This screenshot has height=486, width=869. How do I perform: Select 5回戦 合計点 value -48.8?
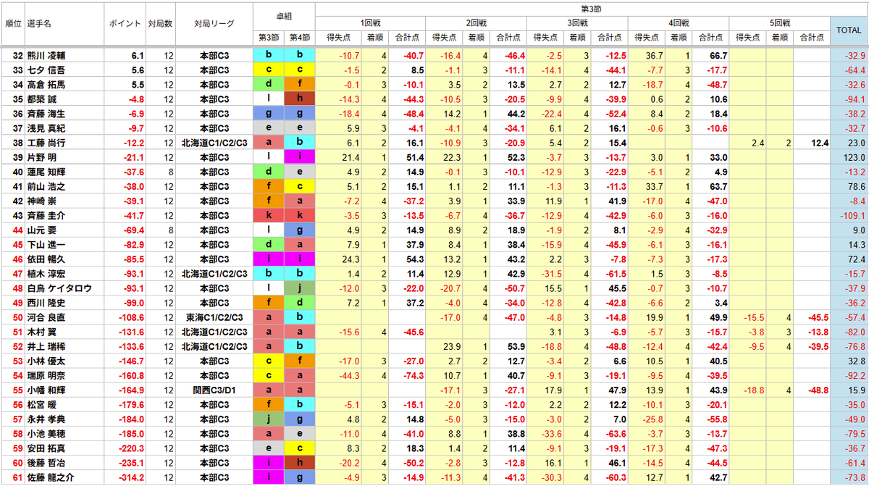(818, 390)
